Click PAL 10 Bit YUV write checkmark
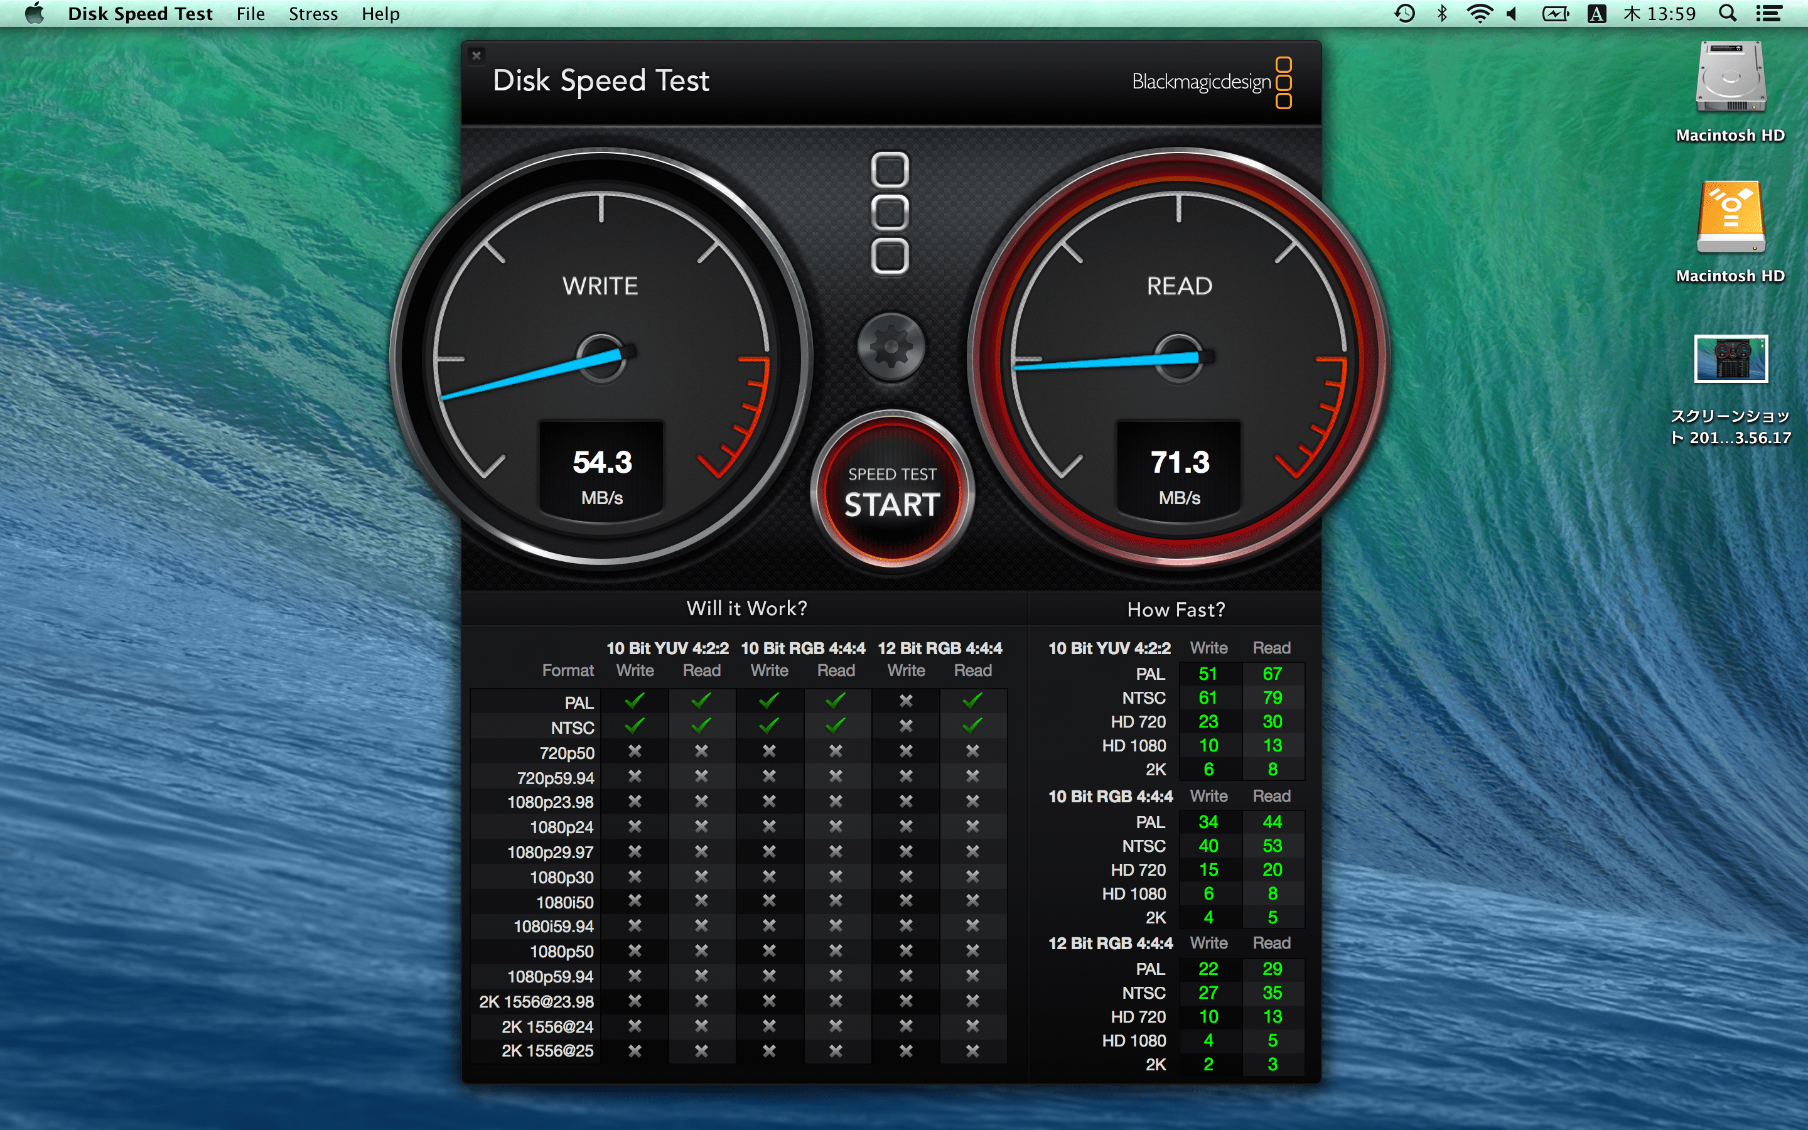The height and width of the screenshot is (1130, 1808). click(x=634, y=701)
